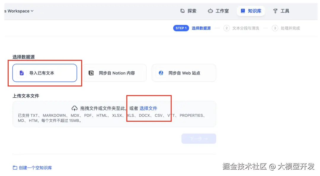This screenshot has height=176, width=320.
Task: Click the 下一步 button
Action: click(x=199, y=138)
